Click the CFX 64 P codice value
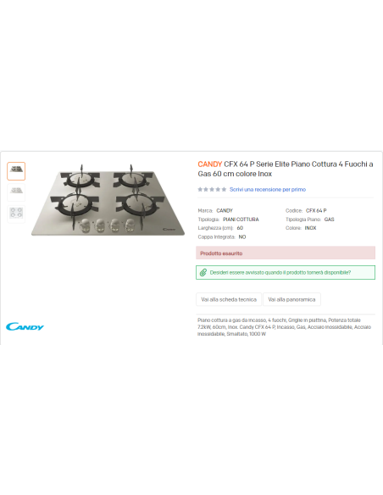Screen dimensions: 383x495 [316, 210]
